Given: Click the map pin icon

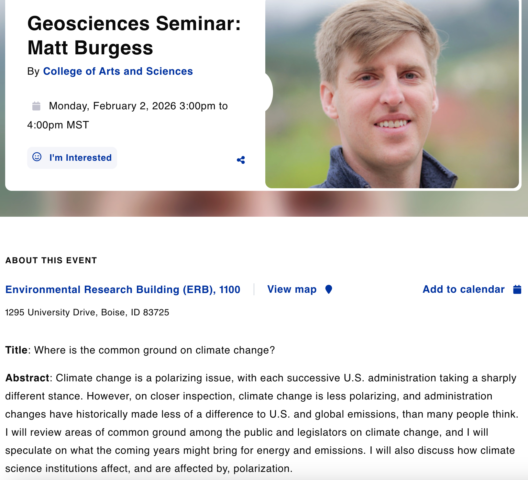Looking at the screenshot, I should click(x=328, y=289).
